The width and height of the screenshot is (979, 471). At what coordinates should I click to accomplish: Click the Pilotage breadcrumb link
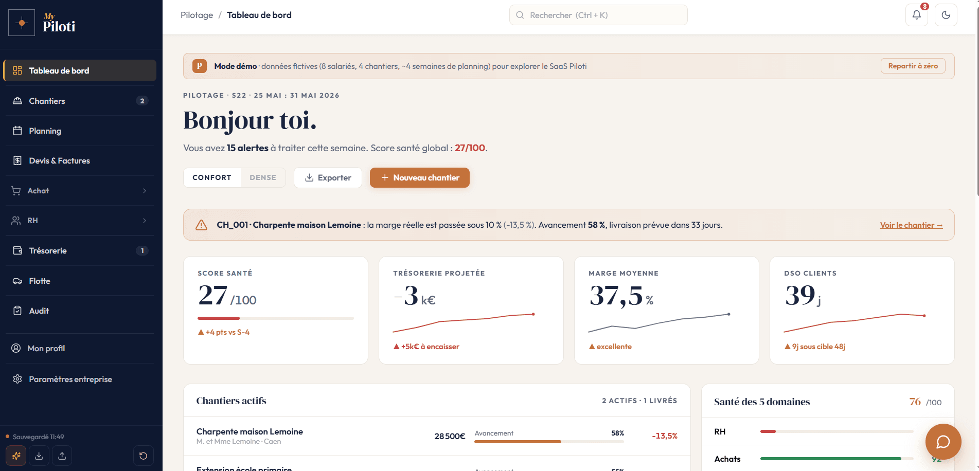click(197, 15)
